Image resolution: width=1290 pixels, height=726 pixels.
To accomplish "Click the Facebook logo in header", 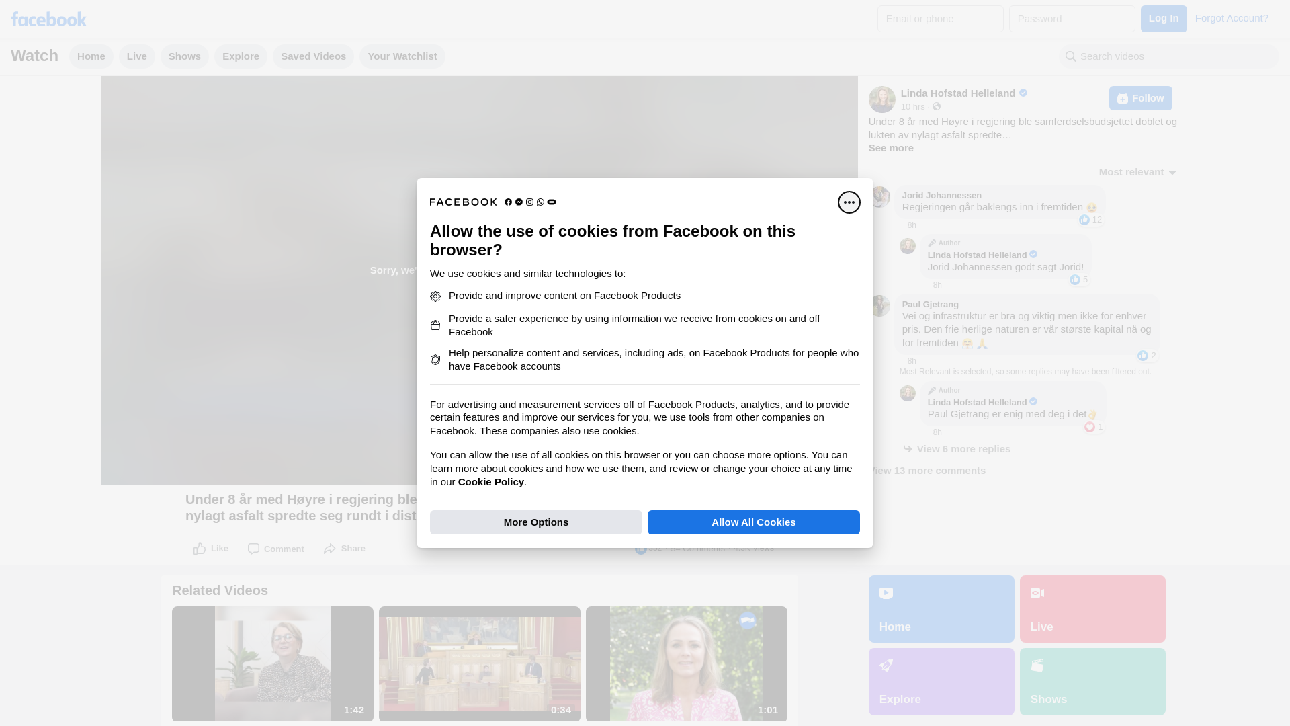I will [x=48, y=19].
